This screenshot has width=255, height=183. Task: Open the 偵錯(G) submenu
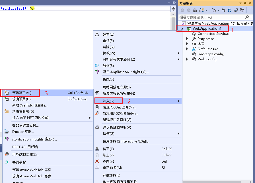click(138, 134)
